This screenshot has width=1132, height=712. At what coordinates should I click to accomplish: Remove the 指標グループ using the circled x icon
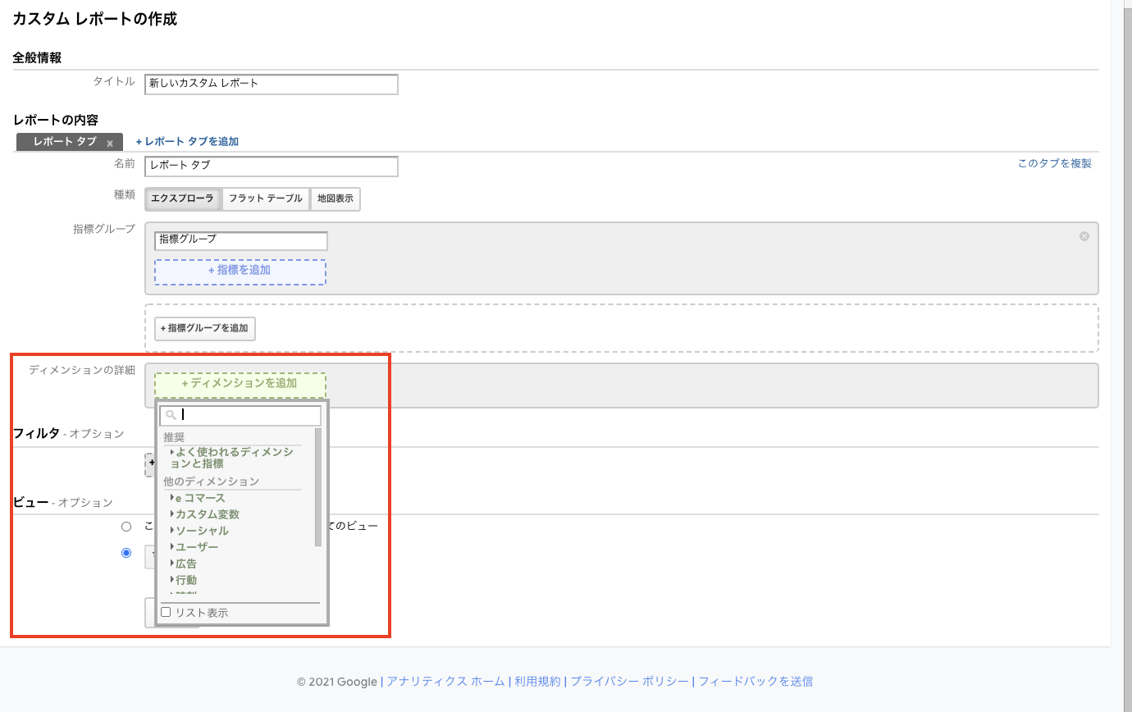(x=1084, y=236)
